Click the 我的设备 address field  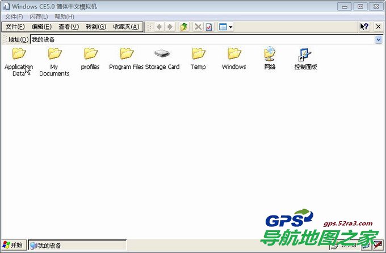(x=202, y=39)
